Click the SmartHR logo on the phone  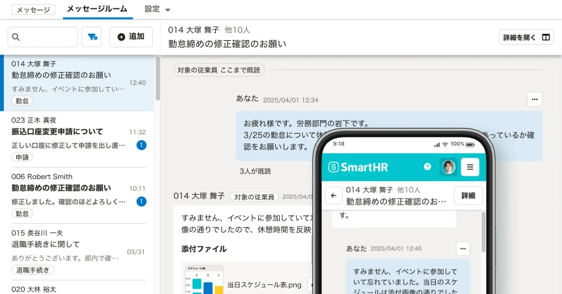358,167
